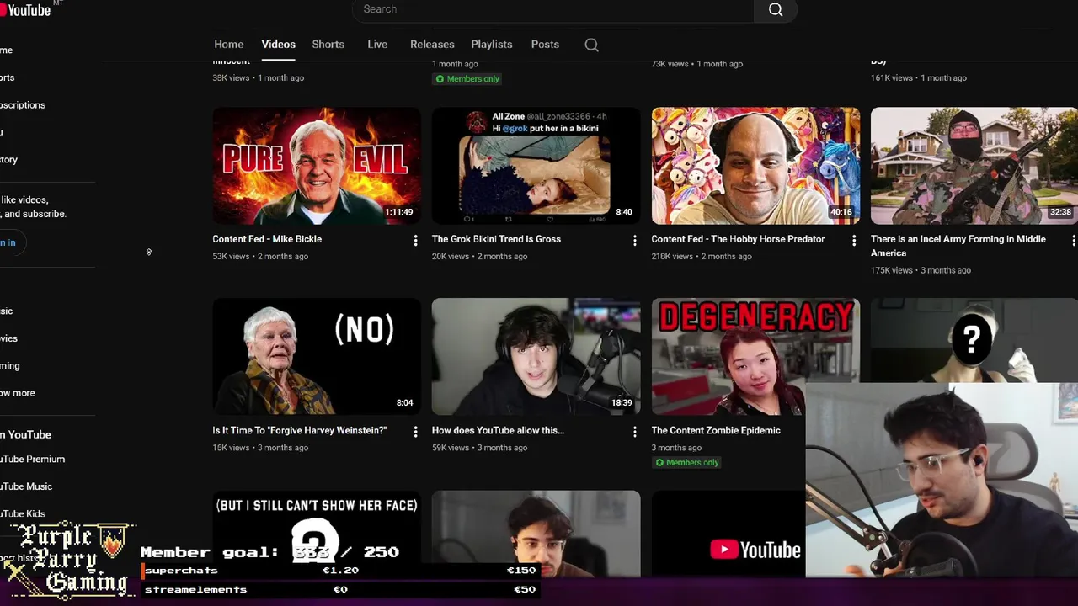
Task: Open the Grok Bikini Trend thumbnail
Action: pos(536,166)
